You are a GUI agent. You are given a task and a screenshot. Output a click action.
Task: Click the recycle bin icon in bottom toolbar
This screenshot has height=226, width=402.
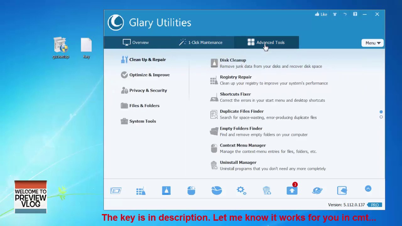pyautogui.click(x=267, y=191)
